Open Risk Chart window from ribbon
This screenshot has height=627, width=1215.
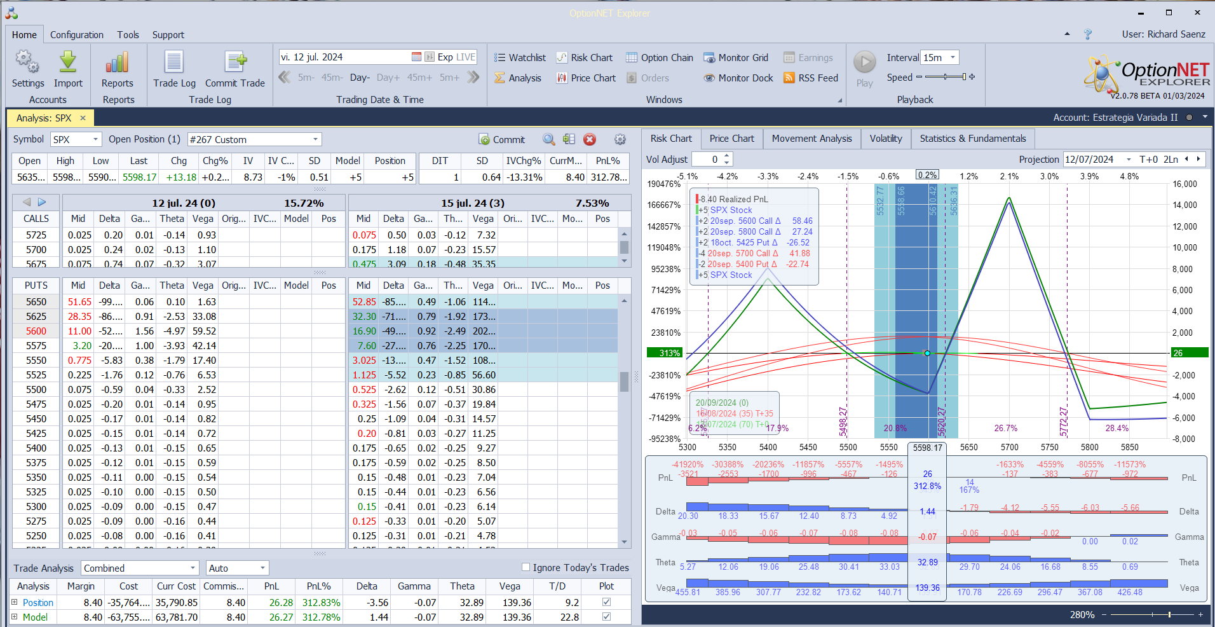pyautogui.click(x=585, y=58)
